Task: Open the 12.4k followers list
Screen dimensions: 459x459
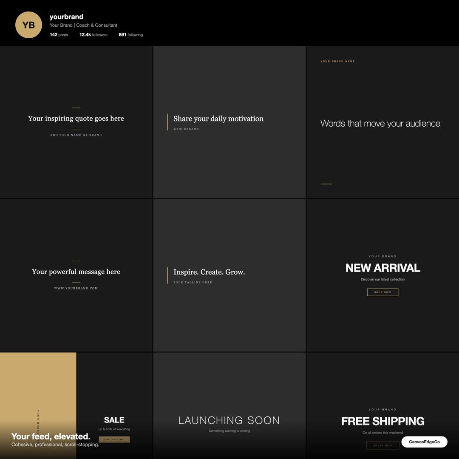Action: (x=93, y=34)
